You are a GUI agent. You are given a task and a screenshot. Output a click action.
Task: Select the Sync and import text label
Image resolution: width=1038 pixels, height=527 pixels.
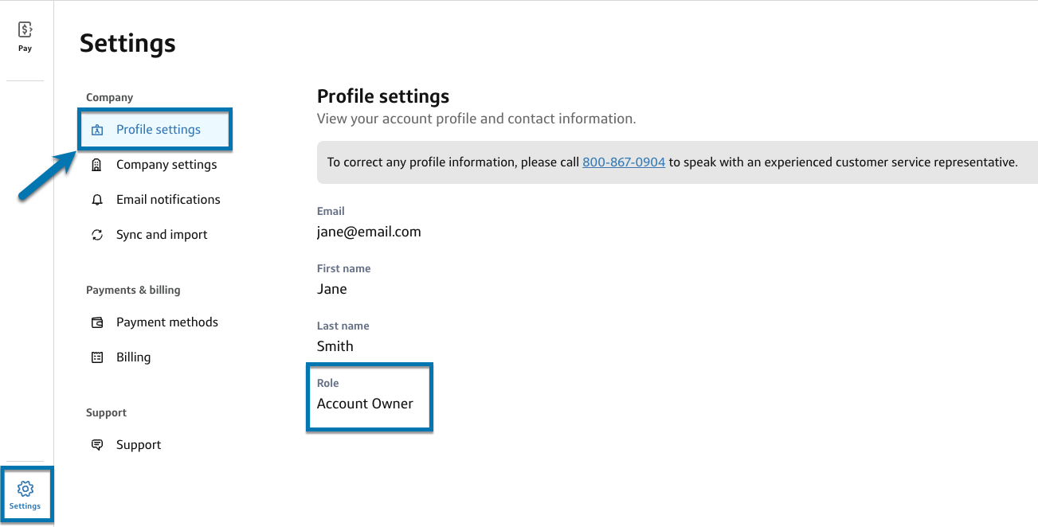coord(162,235)
